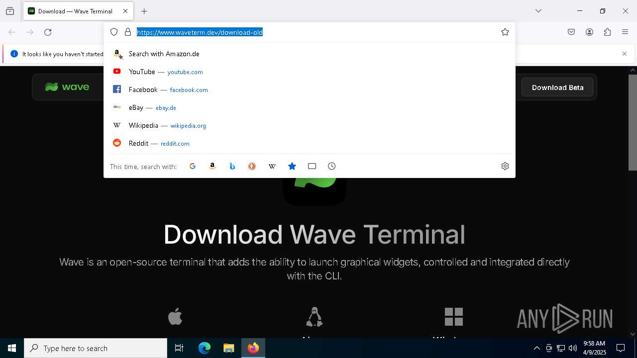The image size is (637, 358).
Task: Select YouTube suggestion row
Action: [x=310, y=72]
